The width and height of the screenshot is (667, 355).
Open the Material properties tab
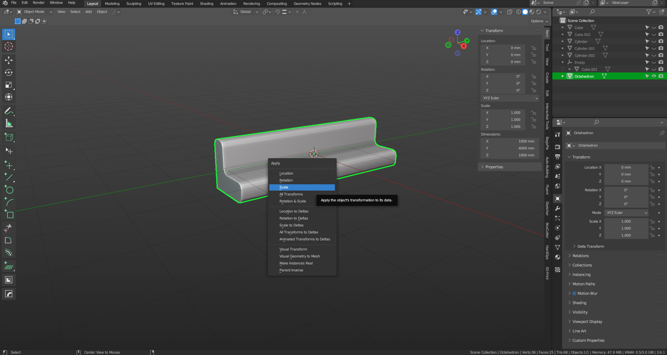[x=558, y=257]
